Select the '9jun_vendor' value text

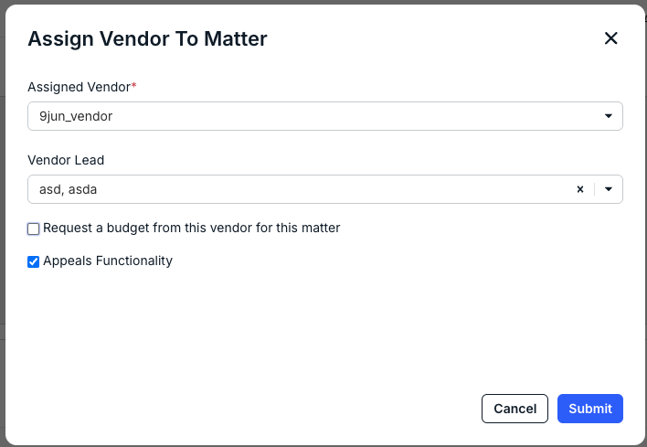(76, 116)
